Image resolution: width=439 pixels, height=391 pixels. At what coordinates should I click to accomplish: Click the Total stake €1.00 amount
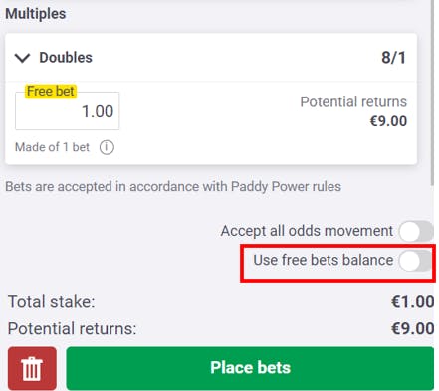tap(413, 302)
